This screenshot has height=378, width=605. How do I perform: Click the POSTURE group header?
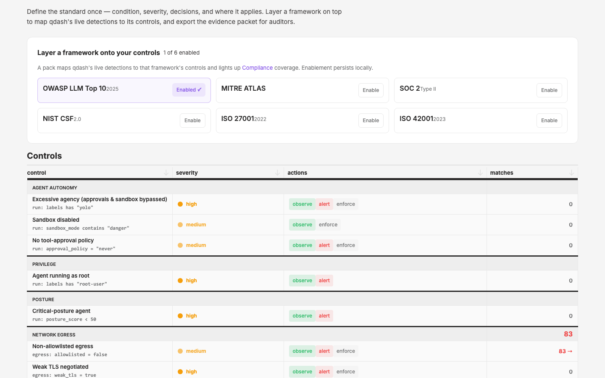point(43,299)
